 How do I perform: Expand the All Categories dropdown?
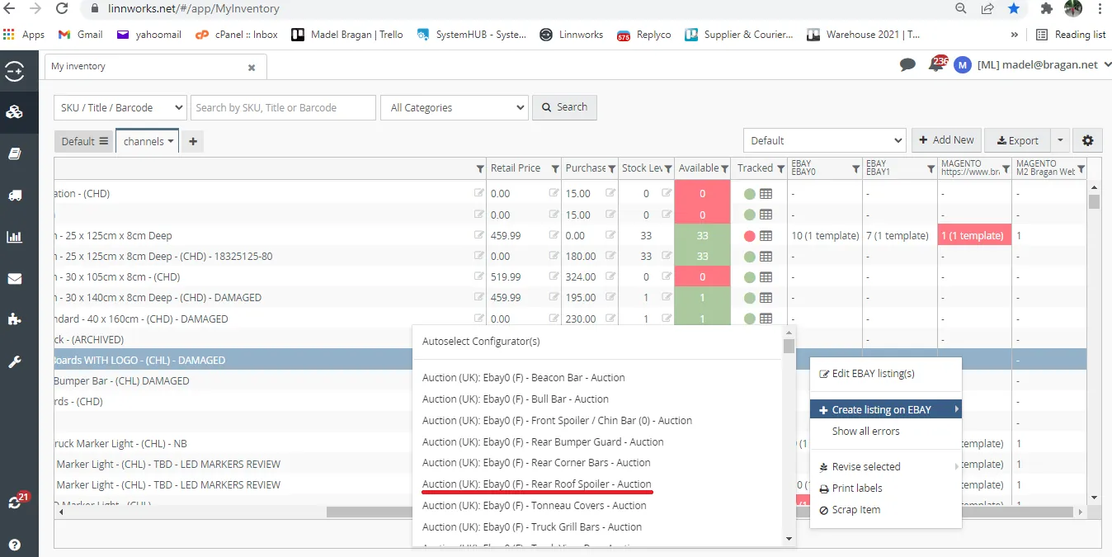pyautogui.click(x=454, y=107)
